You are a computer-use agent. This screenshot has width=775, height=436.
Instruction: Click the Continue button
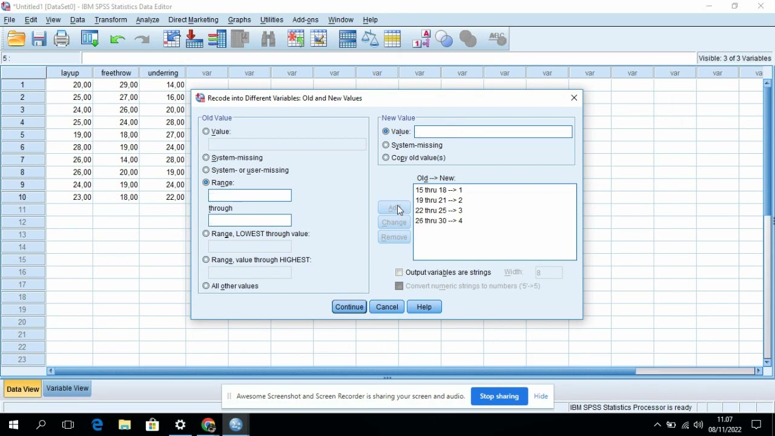click(x=349, y=307)
